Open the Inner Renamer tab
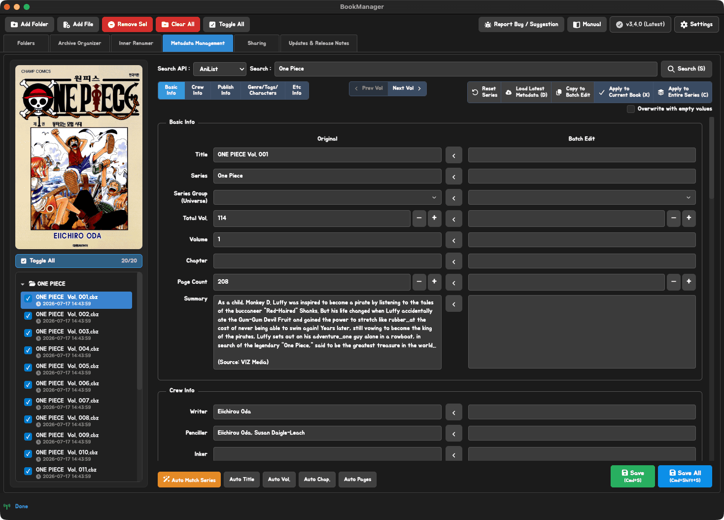Image resolution: width=724 pixels, height=520 pixels. pos(136,43)
